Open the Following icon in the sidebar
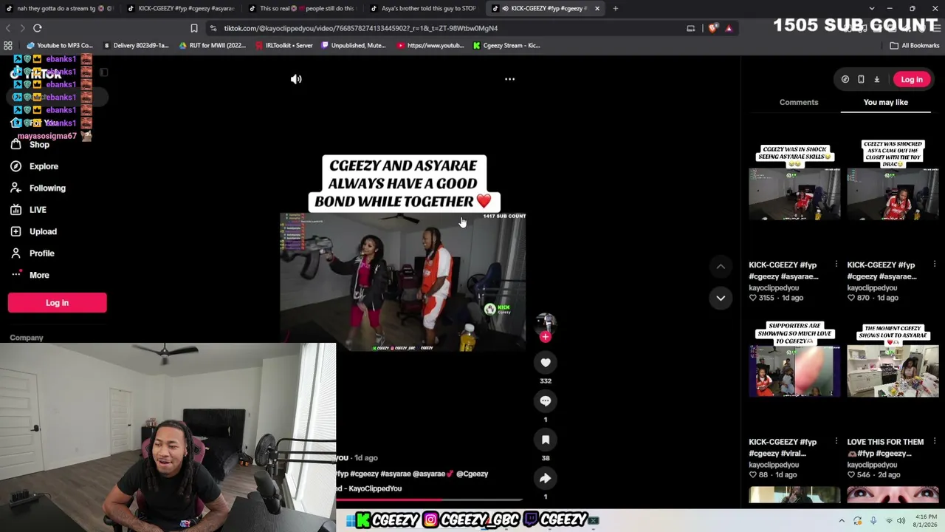The width and height of the screenshot is (945, 532). click(x=16, y=188)
